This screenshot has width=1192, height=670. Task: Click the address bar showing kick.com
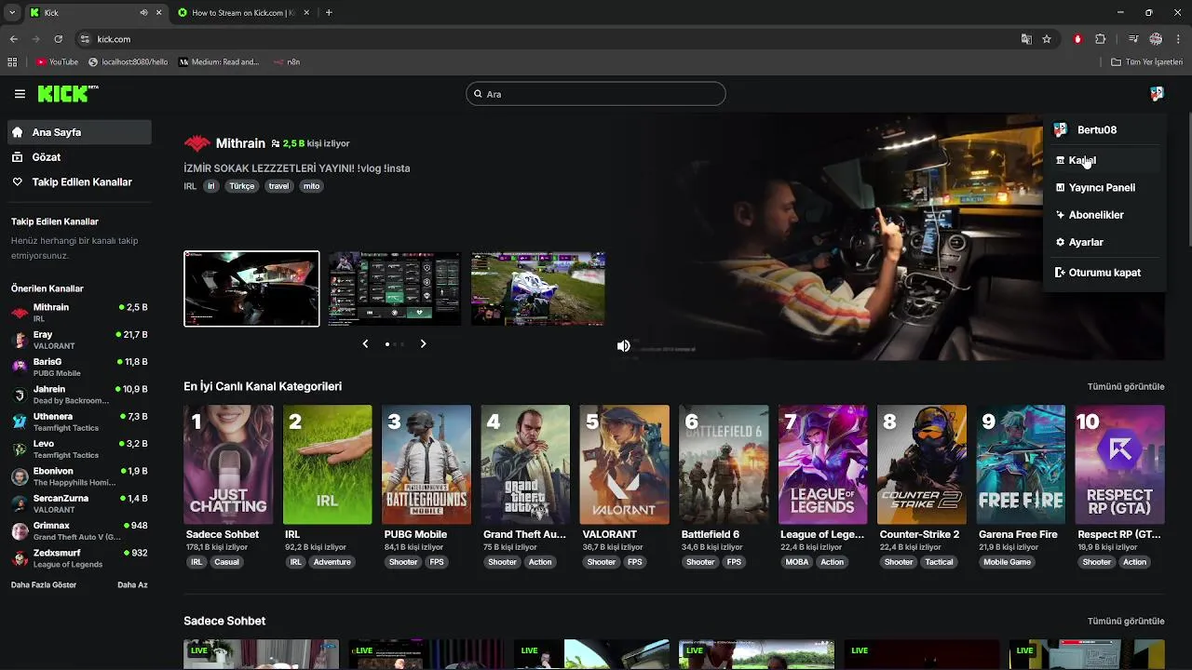pyautogui.click(x=549, y=39)
